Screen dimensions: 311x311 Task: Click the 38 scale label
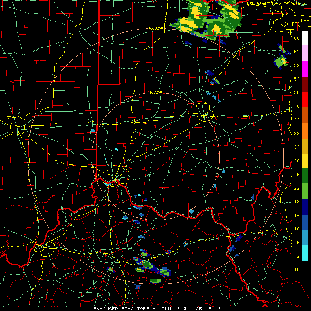(x=297, y=133)
